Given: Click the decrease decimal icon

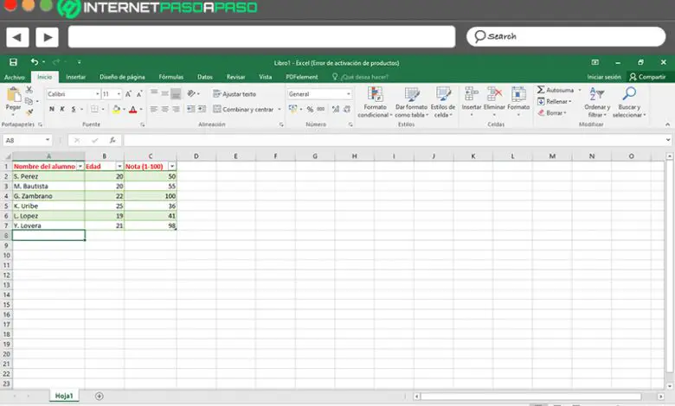Looking at the screenshot, I should coord(347,109).
